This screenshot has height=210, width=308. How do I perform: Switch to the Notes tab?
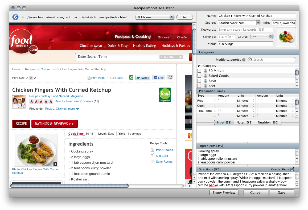[x=244, y=122]
